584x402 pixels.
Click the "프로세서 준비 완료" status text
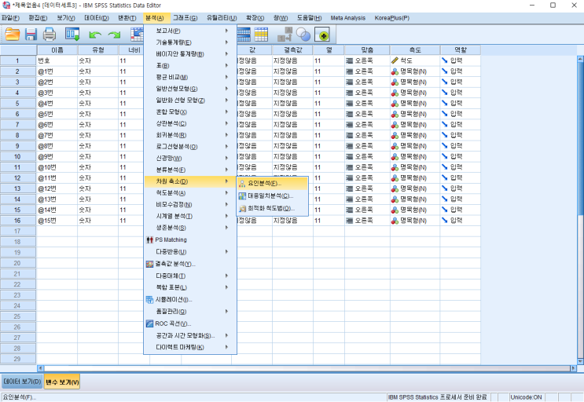tap(463, 397)
